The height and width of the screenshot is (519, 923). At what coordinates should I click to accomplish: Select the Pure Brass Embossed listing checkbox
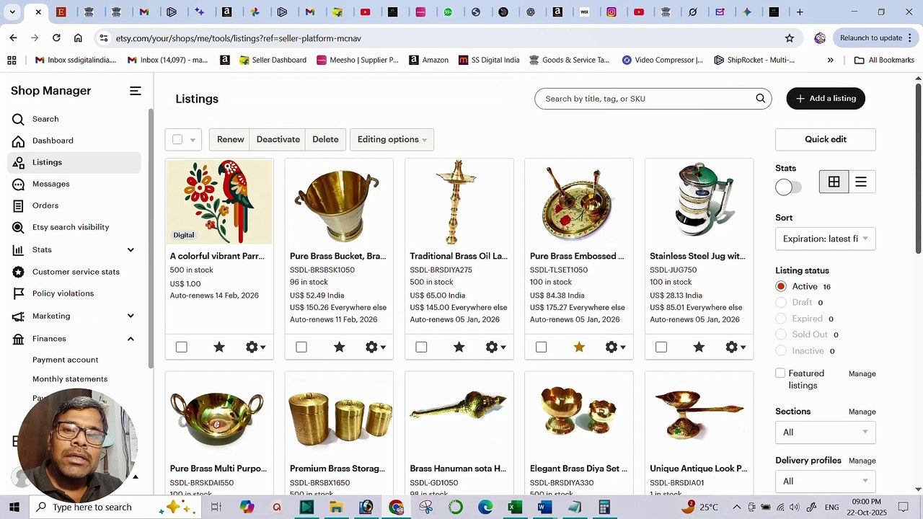[542, 347]
